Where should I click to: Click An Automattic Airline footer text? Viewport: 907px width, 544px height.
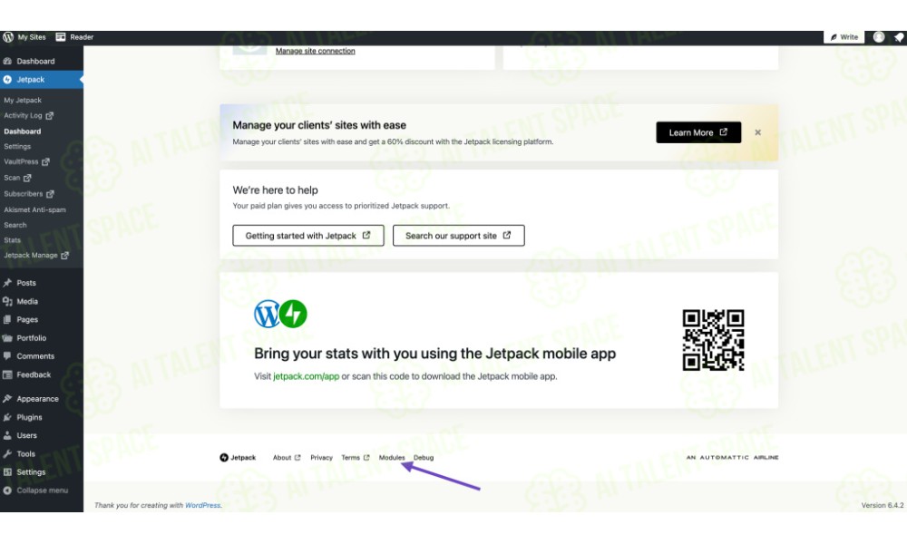732,457
